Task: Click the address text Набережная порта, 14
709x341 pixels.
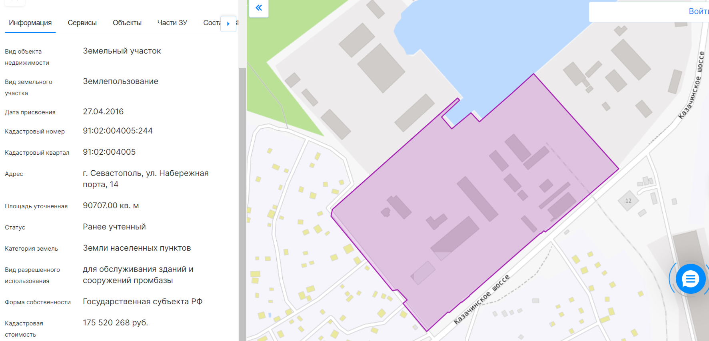Action: (145, 179)
